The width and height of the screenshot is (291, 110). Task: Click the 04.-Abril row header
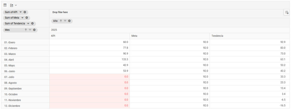point(25,60)
